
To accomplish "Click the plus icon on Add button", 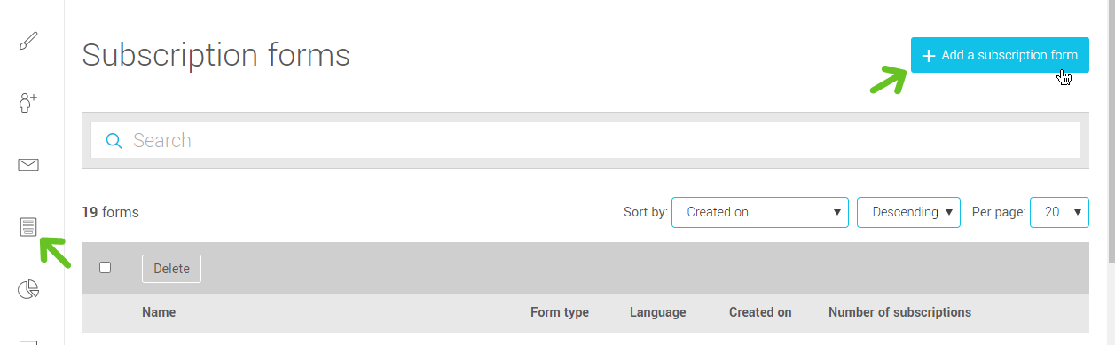I will [929, 56].
